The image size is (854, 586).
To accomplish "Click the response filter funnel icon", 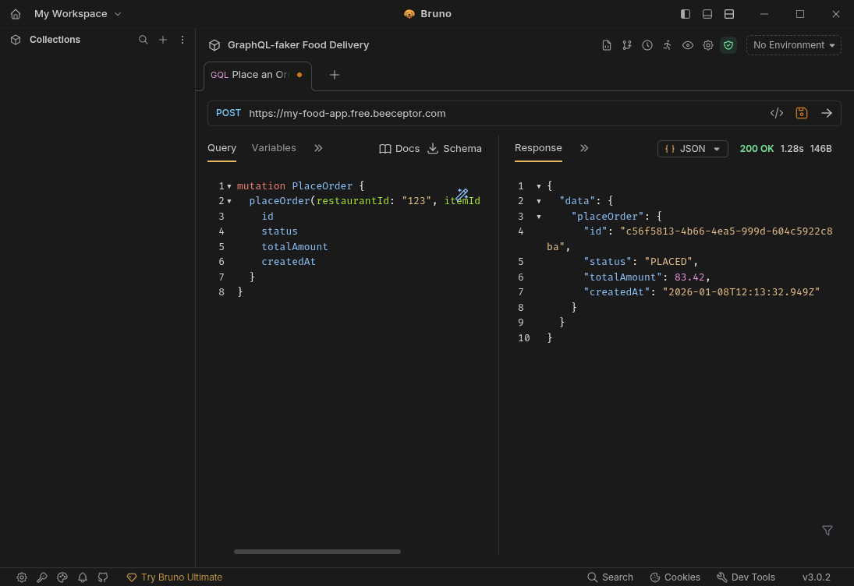I will (x=827, y=531).
